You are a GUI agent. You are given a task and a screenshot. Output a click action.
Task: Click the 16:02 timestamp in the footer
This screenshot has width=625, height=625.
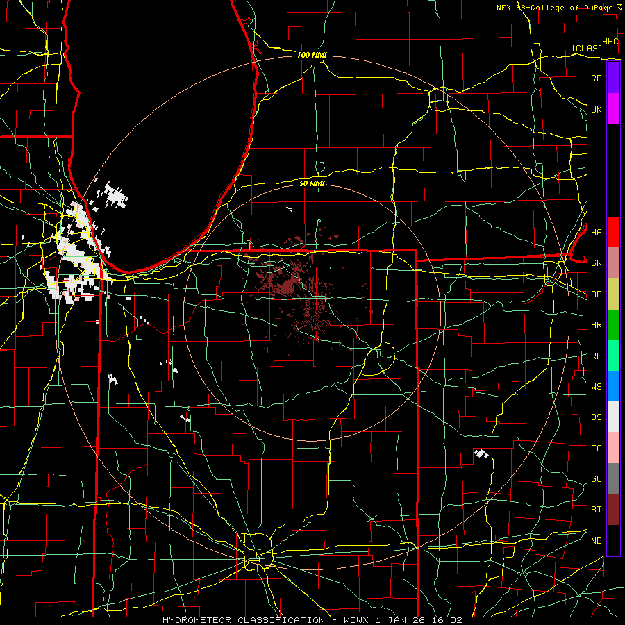coord(447,620)
